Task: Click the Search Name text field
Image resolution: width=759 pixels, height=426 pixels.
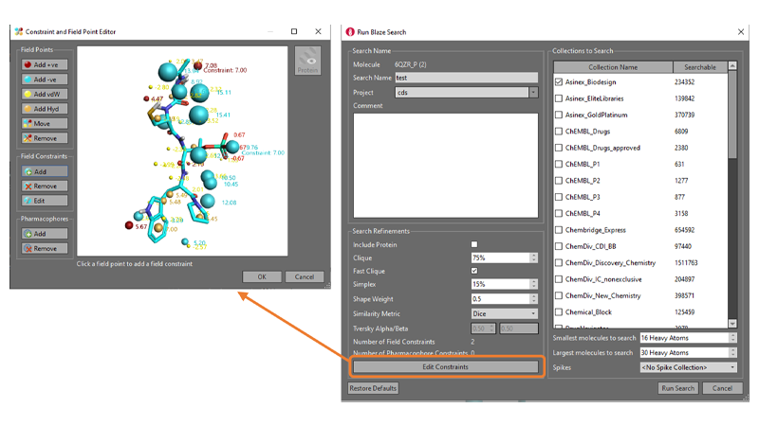Action: (467, 78)
